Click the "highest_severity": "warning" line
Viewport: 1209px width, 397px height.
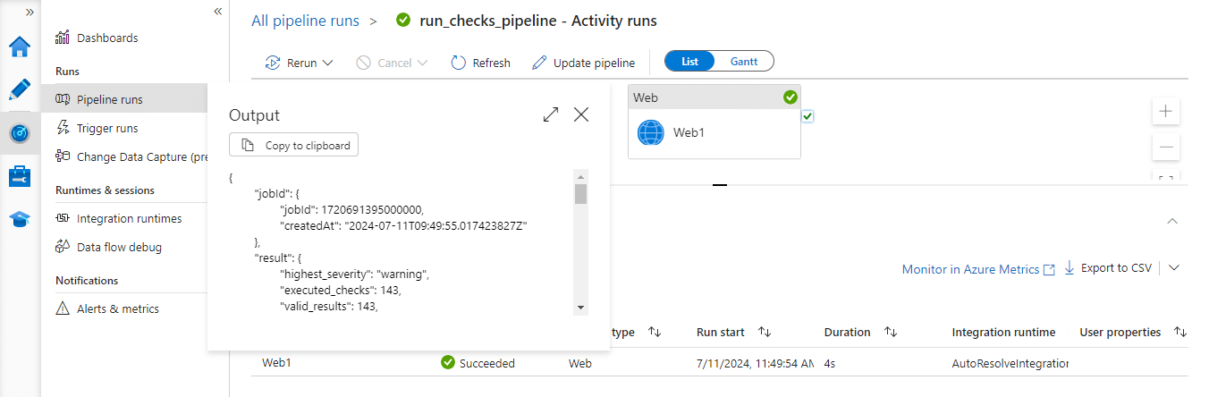click(355, 275)
